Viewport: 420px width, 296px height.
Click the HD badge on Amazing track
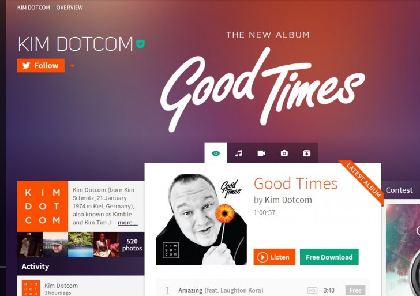[x=312, y=290]
